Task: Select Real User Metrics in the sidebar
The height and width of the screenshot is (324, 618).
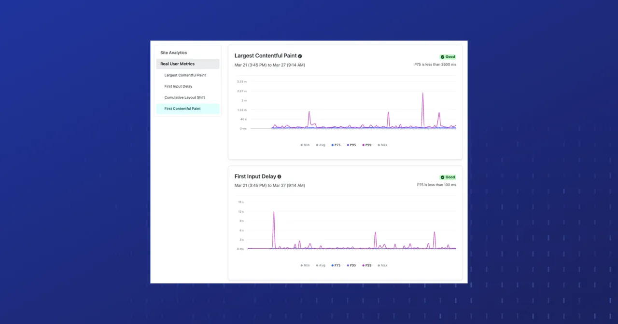Action: click(177, 64)
